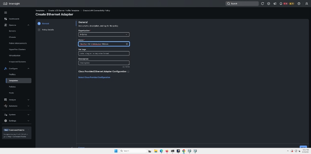Click the Windows taskbar Search box
This screenshot has width=311, height=154.
click(x=133, y=151)
